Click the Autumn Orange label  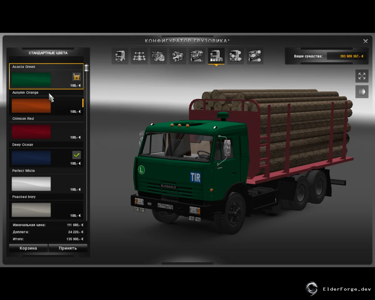pyautogui.click(x=25, y=92)
